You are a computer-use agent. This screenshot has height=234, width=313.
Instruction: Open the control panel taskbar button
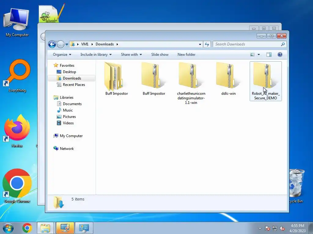coord(84,228)
